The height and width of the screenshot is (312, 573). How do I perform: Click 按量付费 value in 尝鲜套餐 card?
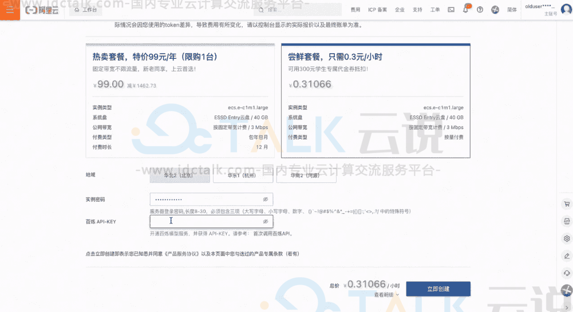[x=454, y=137]
